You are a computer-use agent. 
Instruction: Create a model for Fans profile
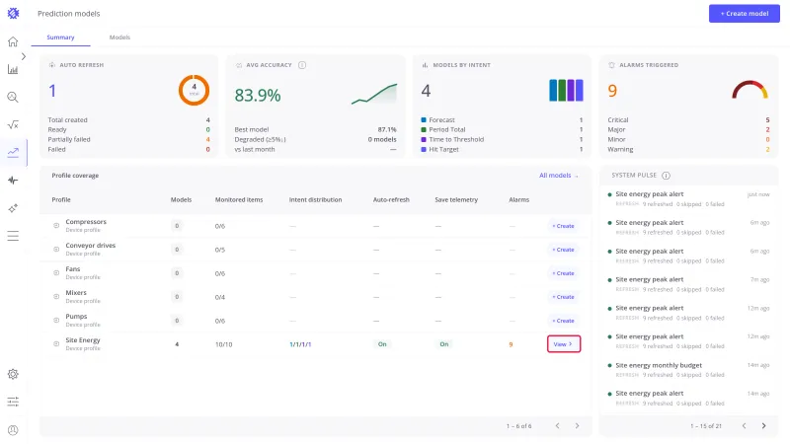coord(563,273)
